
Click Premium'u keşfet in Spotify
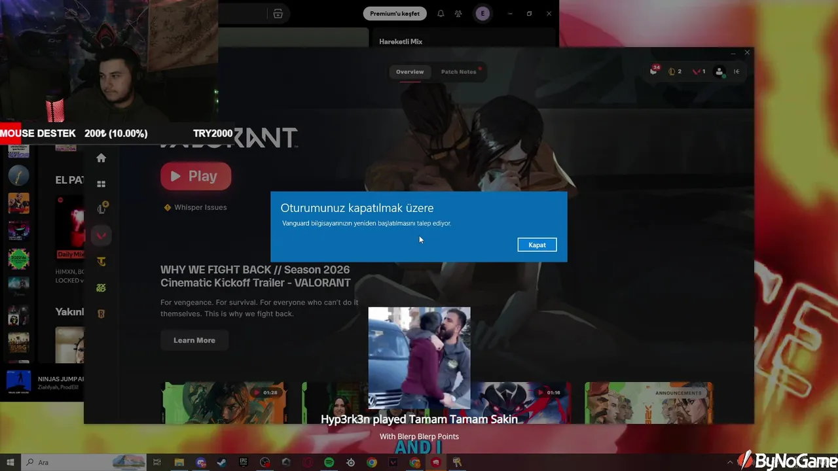coord(395,13)
